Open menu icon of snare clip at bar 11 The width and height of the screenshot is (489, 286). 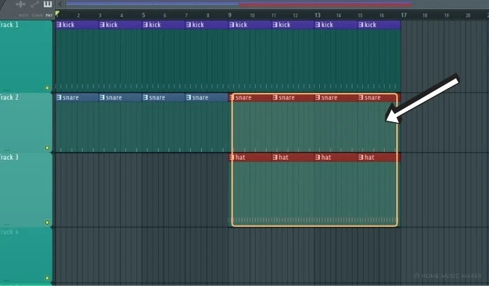click(x=275, y=98)
